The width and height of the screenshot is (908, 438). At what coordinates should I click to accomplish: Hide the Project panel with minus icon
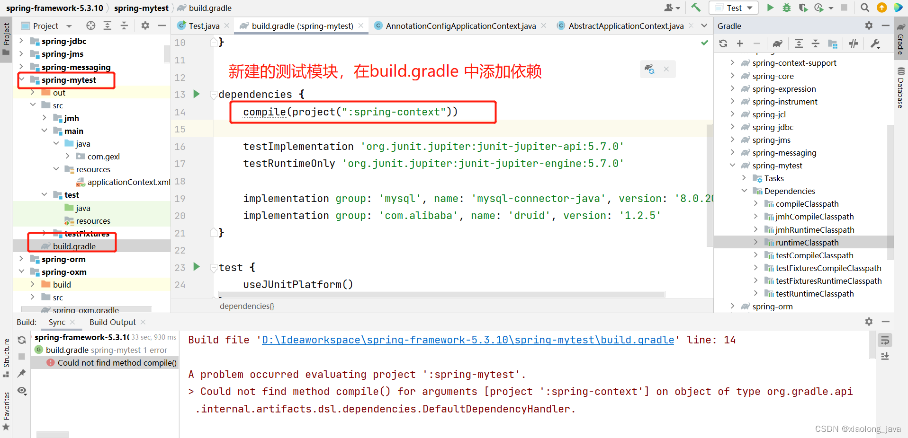tap(162, 26)
